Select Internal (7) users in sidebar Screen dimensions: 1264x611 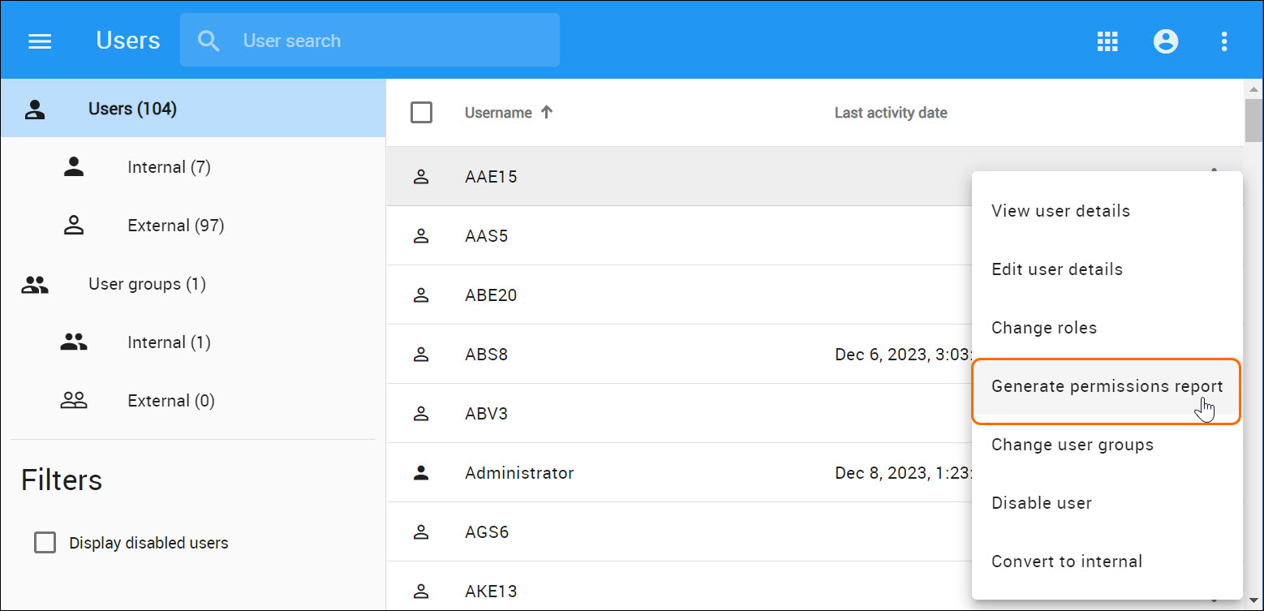[x=169, y=167]
